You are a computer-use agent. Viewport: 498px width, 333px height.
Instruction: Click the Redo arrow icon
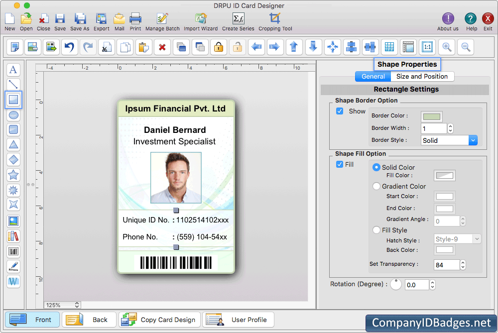pos(88,47)
